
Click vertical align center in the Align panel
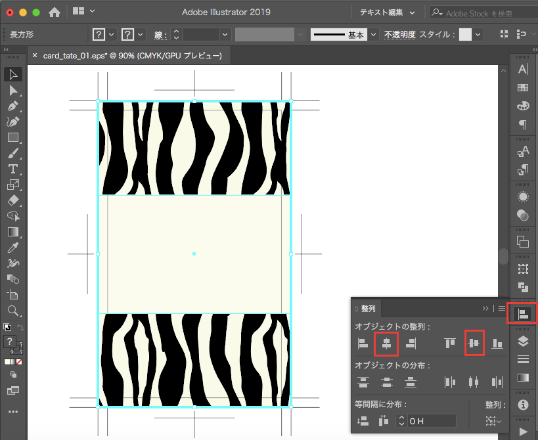(474, 343)
